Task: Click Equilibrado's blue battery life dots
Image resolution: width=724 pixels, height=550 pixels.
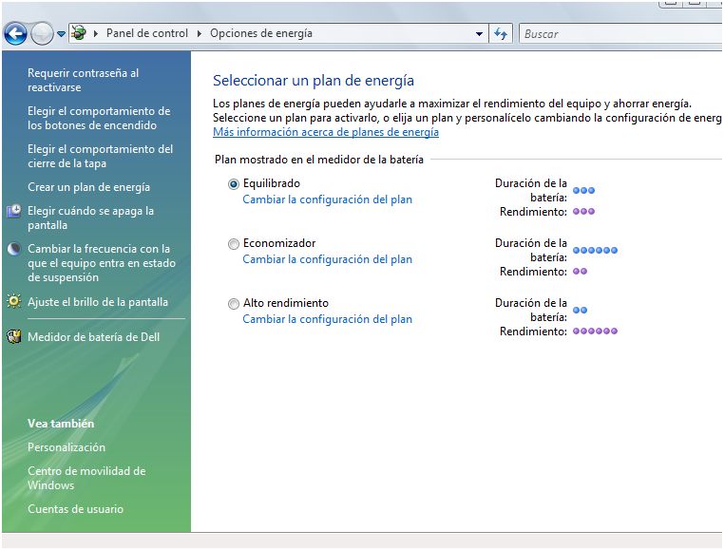Action: coord(583,190)
